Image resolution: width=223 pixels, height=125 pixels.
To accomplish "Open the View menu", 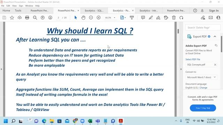I will pos(14,6).
